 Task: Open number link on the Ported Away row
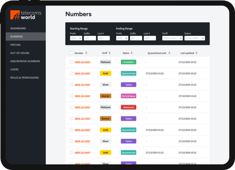pos(82,96)
